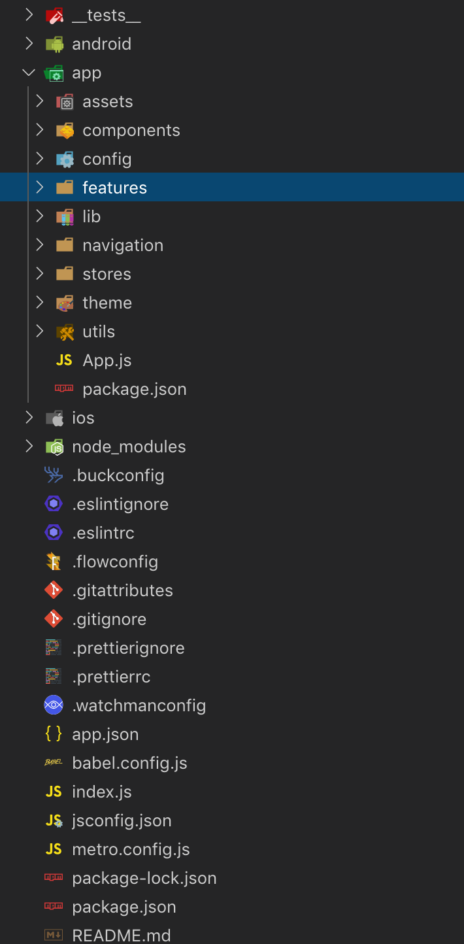Expand the components folder chevron

40,130
